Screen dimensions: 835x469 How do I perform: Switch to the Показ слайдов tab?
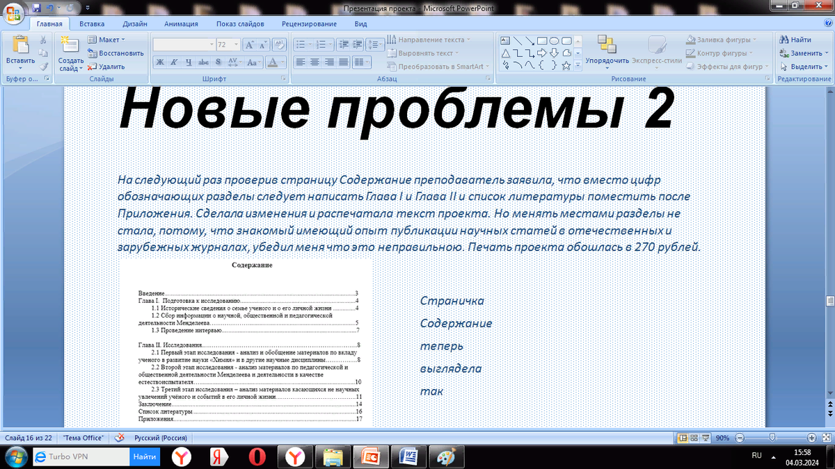click(240, 24)
